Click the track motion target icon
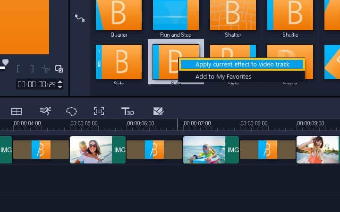 99,111
